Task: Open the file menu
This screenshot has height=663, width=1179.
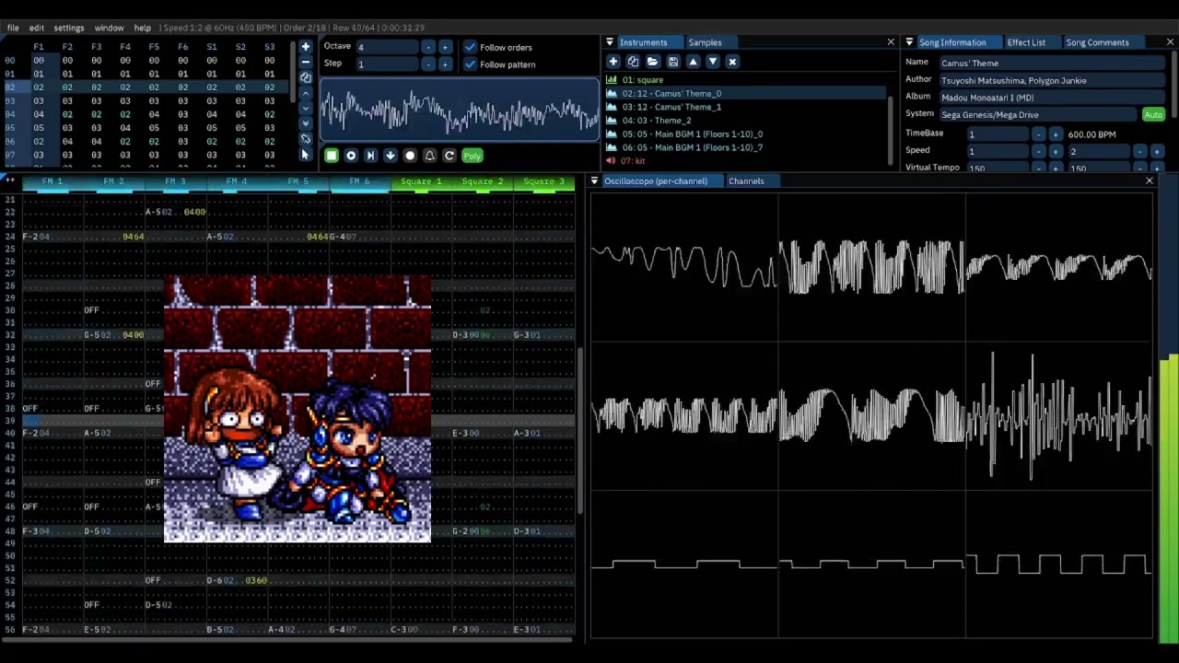Action: coord(13,28)
